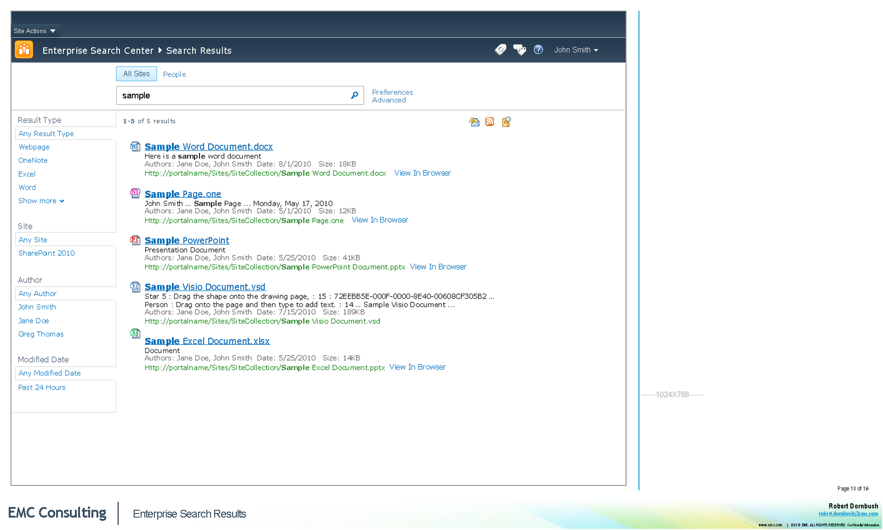883x530 pixels.
Task: Click the orange SharePoint site logo
Action: tap(24, 50)
